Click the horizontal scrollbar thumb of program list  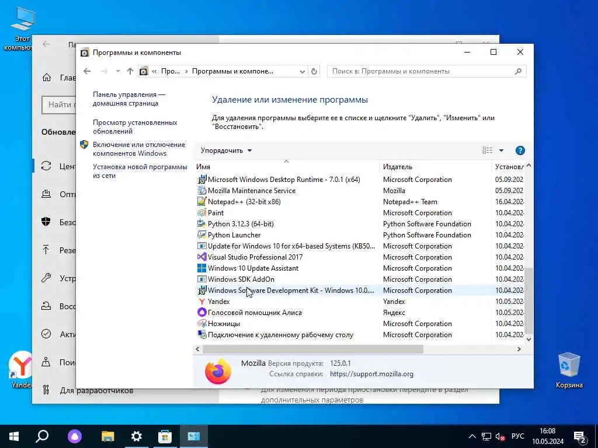click(313, 349)
